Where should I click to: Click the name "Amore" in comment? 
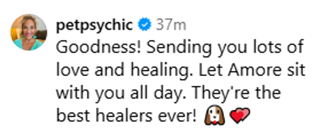tap(254, 70)
